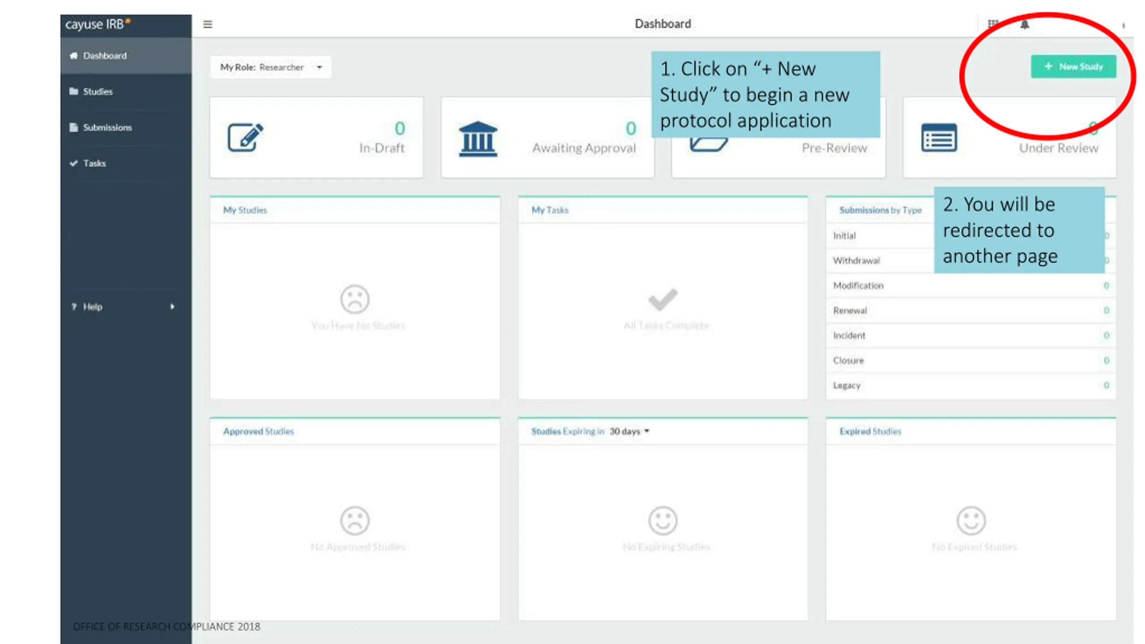The width and height of the screenshot is (1145, 644).
Task: Click the + New Study button
Action: coord(1073,67)
